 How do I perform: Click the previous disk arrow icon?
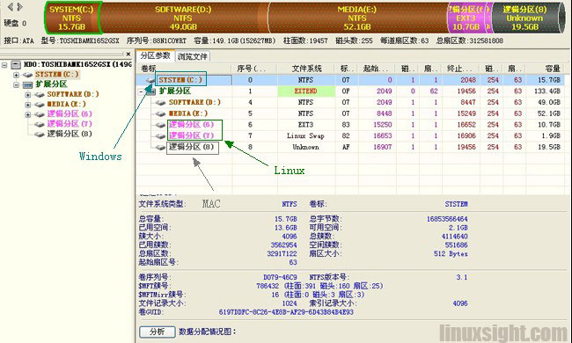[11, 6]
